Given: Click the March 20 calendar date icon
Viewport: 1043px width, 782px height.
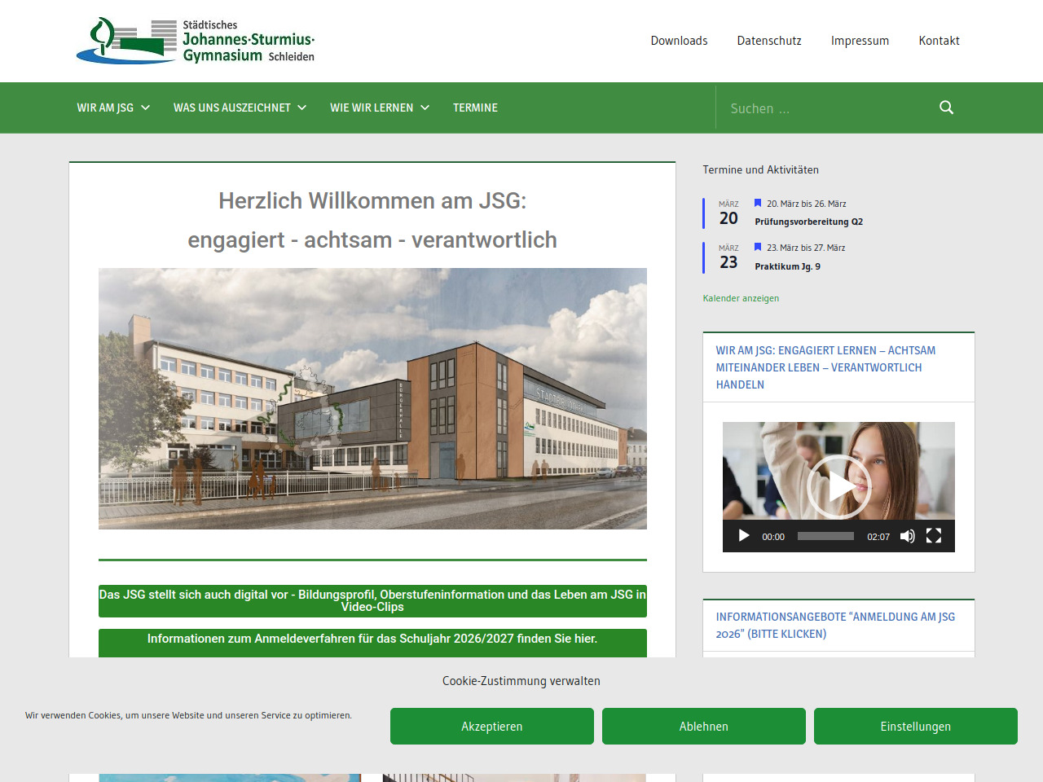Looking at the screenshot, I should click(728, 213).
